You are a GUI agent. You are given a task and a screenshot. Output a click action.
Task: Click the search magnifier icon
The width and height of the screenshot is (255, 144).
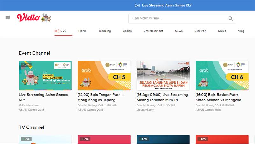click(x=231, y=18)
